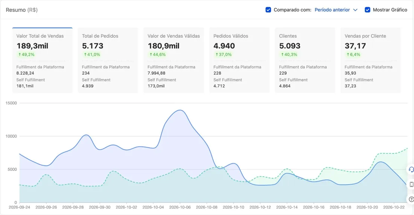Click the Resumo (R$) heading

click(22, 10)
